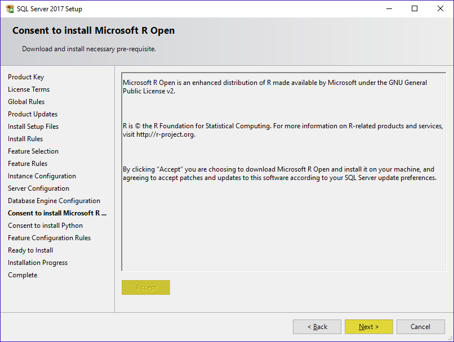Go to the Next page
Screen dimensions: 454x342
point(368,327)
